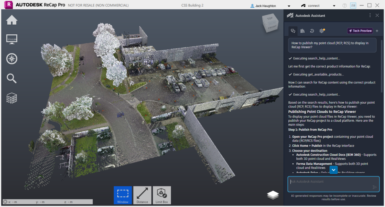Expand the Jack Haughton account dropdown
385x207 pixels.
click(x=289, y=6)
